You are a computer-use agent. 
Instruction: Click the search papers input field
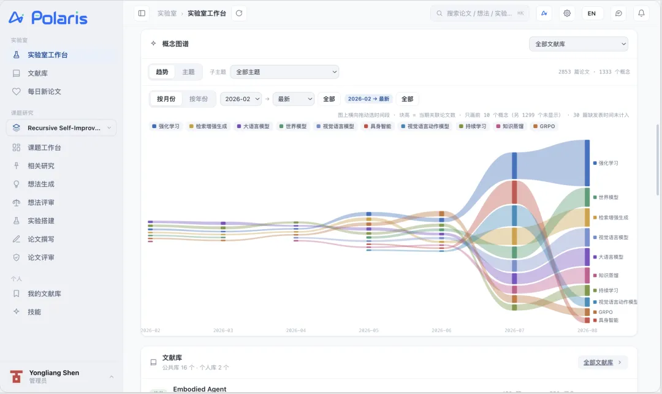coord(479,13)
